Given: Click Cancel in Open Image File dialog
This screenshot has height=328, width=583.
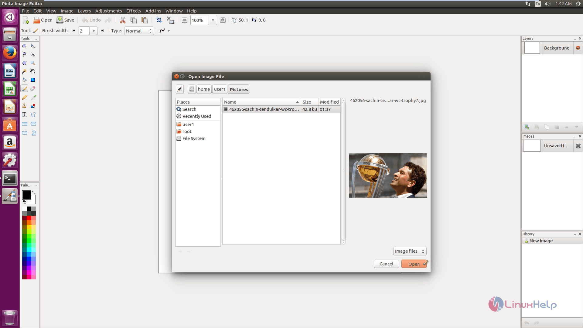Looking at the screenshot, I should [x=386, y=264].
